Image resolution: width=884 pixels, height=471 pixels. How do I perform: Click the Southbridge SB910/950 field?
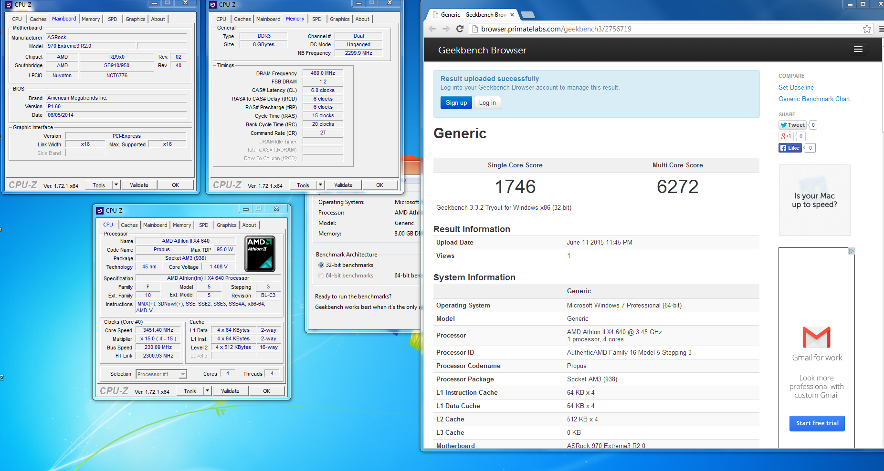116,65
